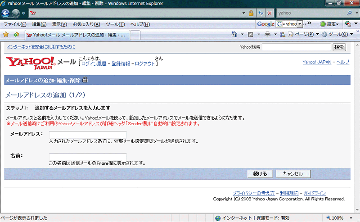The height and width of the screenshot is (222, 360).
Task: Click the Internet zone globe icon
Action: pos(218,218)
